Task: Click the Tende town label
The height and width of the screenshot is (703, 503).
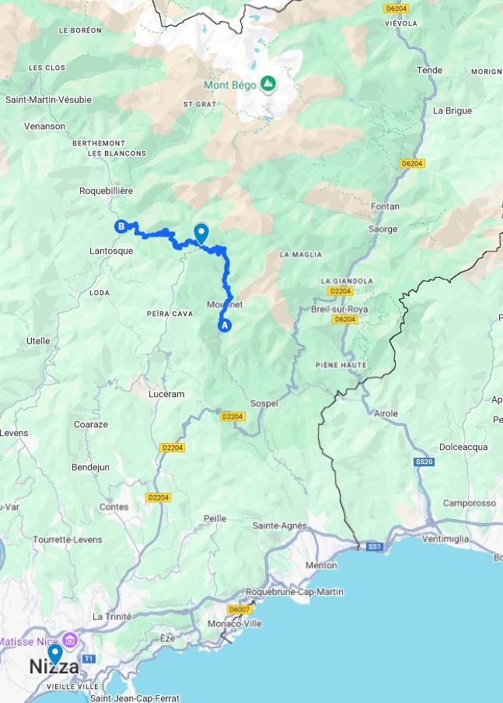Action: click(x=430, y=70)
